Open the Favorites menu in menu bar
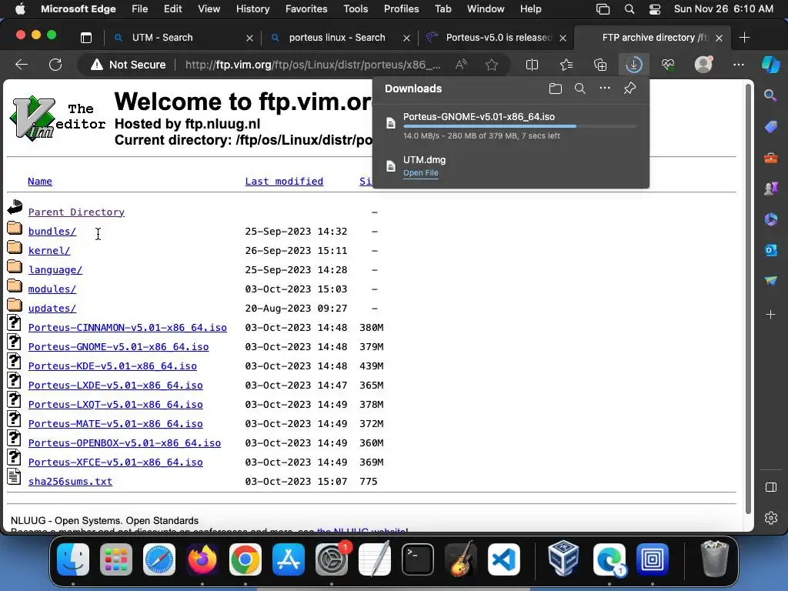 coord(306,9)
